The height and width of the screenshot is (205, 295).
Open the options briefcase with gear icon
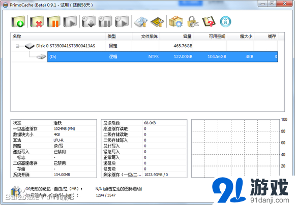(175, 22)
